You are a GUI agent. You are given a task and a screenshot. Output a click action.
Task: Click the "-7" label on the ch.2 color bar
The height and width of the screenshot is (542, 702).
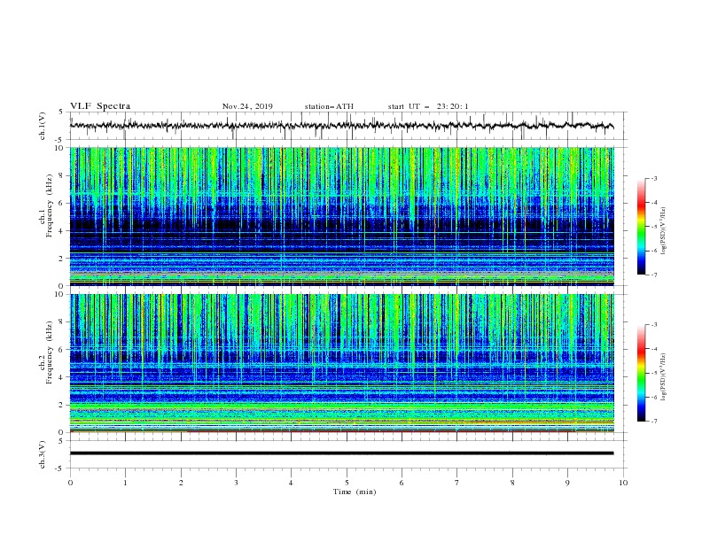click(x=653, y=422)
